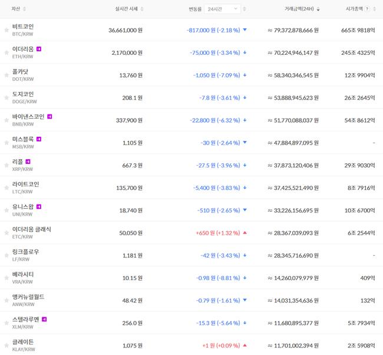Screen dimensions: 383x355
Task: Select the 베라시티 VRA/KRW row
Action: 24,277
